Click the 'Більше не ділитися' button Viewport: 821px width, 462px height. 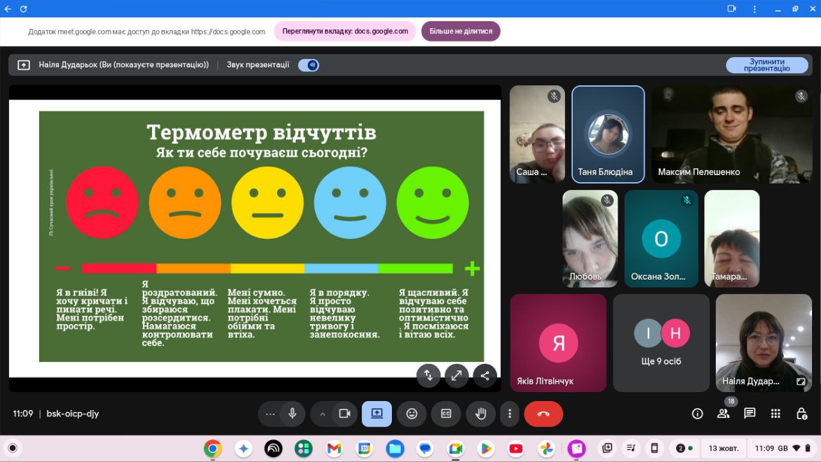tap(461, 31)
